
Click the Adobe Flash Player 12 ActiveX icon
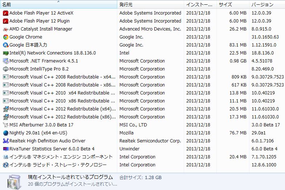(6, 13)
